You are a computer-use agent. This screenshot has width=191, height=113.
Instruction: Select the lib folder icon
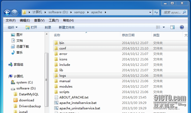point(56,70)
